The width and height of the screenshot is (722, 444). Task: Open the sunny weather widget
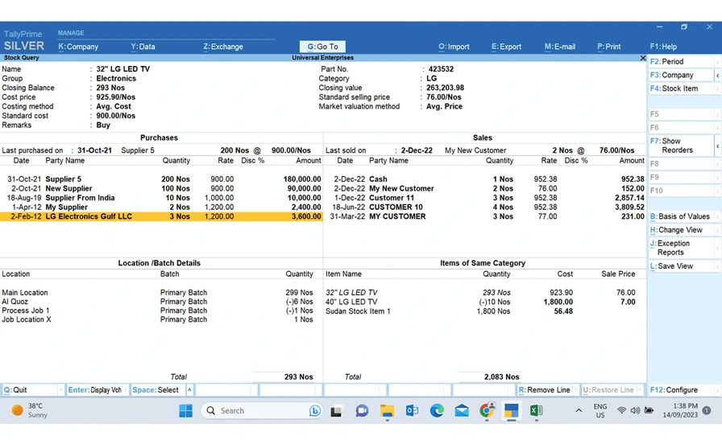(30, 410)
